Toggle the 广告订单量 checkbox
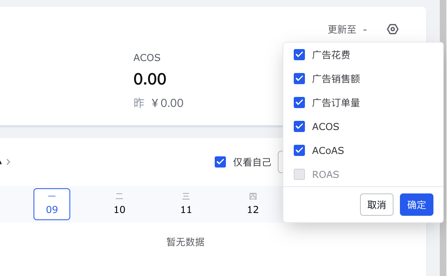The width and height of the screenshot is (447, 276). (x=299, y=103)
